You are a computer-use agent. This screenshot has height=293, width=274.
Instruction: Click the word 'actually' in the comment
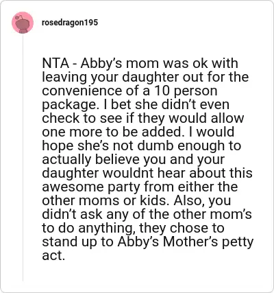[67, 159]
